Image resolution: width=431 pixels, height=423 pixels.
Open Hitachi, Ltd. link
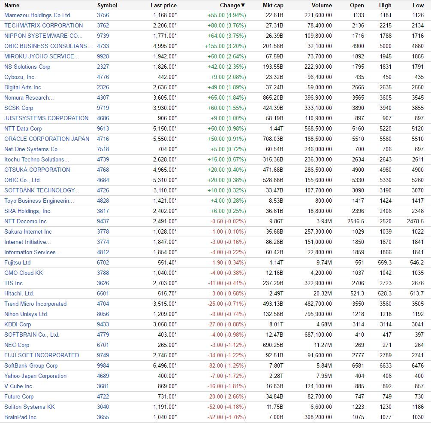tap(19, 293)
